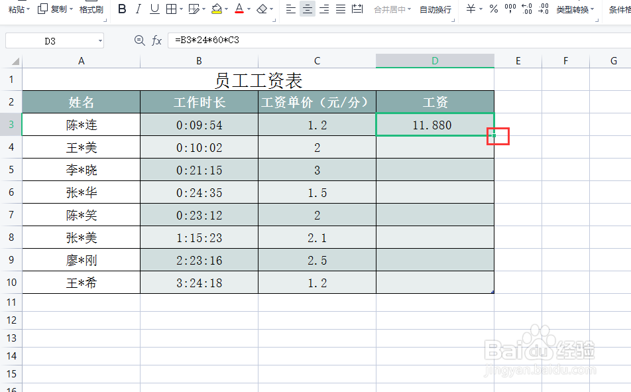This screenshot has width=631, height=392.
Task: Toggle italic formatting
Action: coord(137,9)
